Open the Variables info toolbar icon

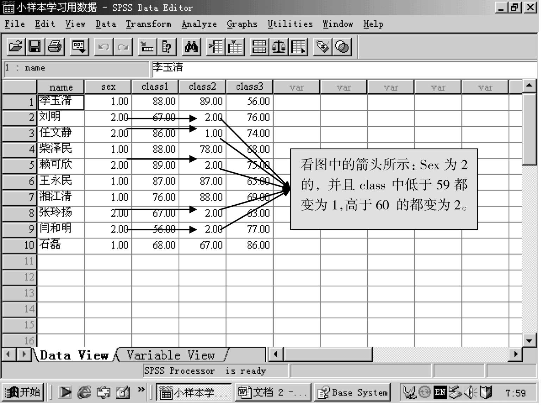[167, 47]
